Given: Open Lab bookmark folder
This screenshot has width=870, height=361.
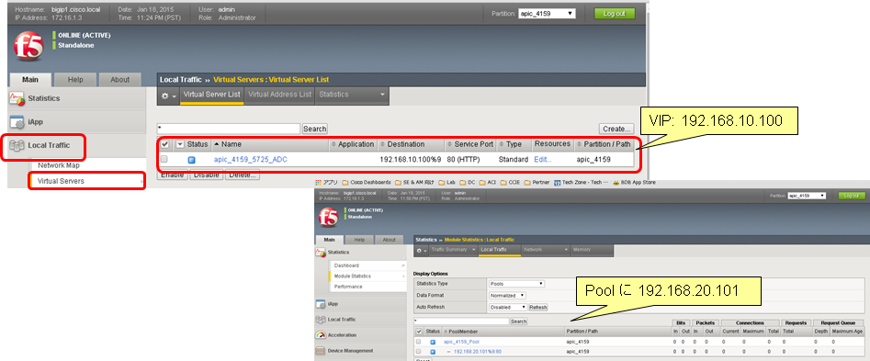Looking at the screenshot, I should click(447, 182).
